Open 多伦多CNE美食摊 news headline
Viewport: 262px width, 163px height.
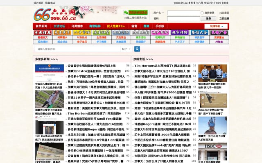(95, 150)
